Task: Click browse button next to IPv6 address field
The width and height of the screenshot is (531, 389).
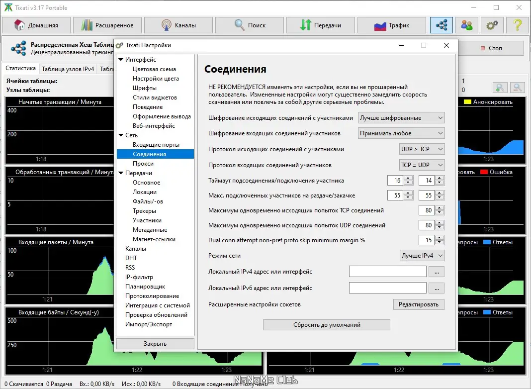Action: 437,288
